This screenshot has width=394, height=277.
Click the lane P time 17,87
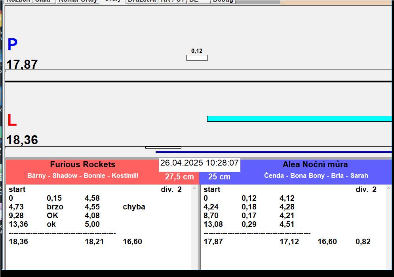[22, 64]
